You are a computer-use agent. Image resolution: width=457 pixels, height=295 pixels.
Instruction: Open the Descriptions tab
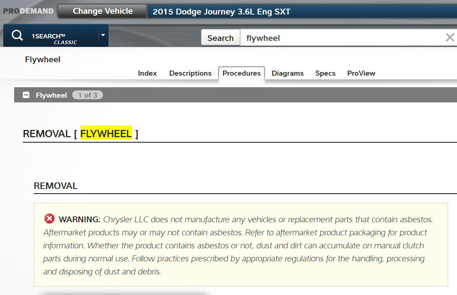tap(190, 73)
